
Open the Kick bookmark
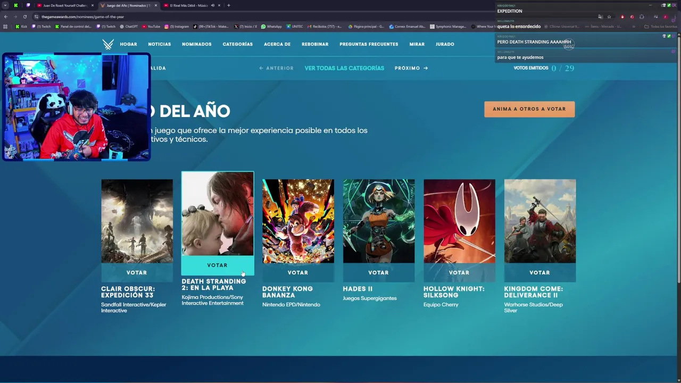(22, 27)
